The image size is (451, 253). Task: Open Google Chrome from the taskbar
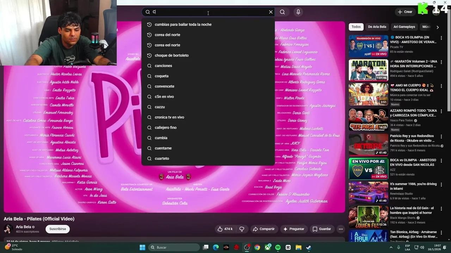257,247
